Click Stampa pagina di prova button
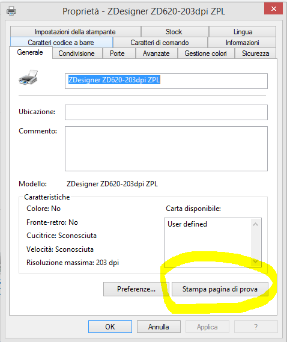The image size is (287, 342). tap(220, 289)
